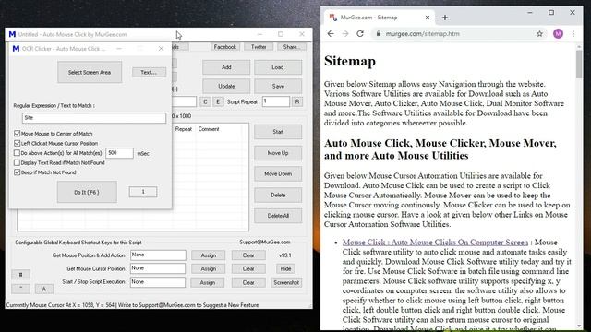Open Mouse Click : Auto Mouse Clicks link
This screenshot has height=332, width=591.
pos(435,243)
